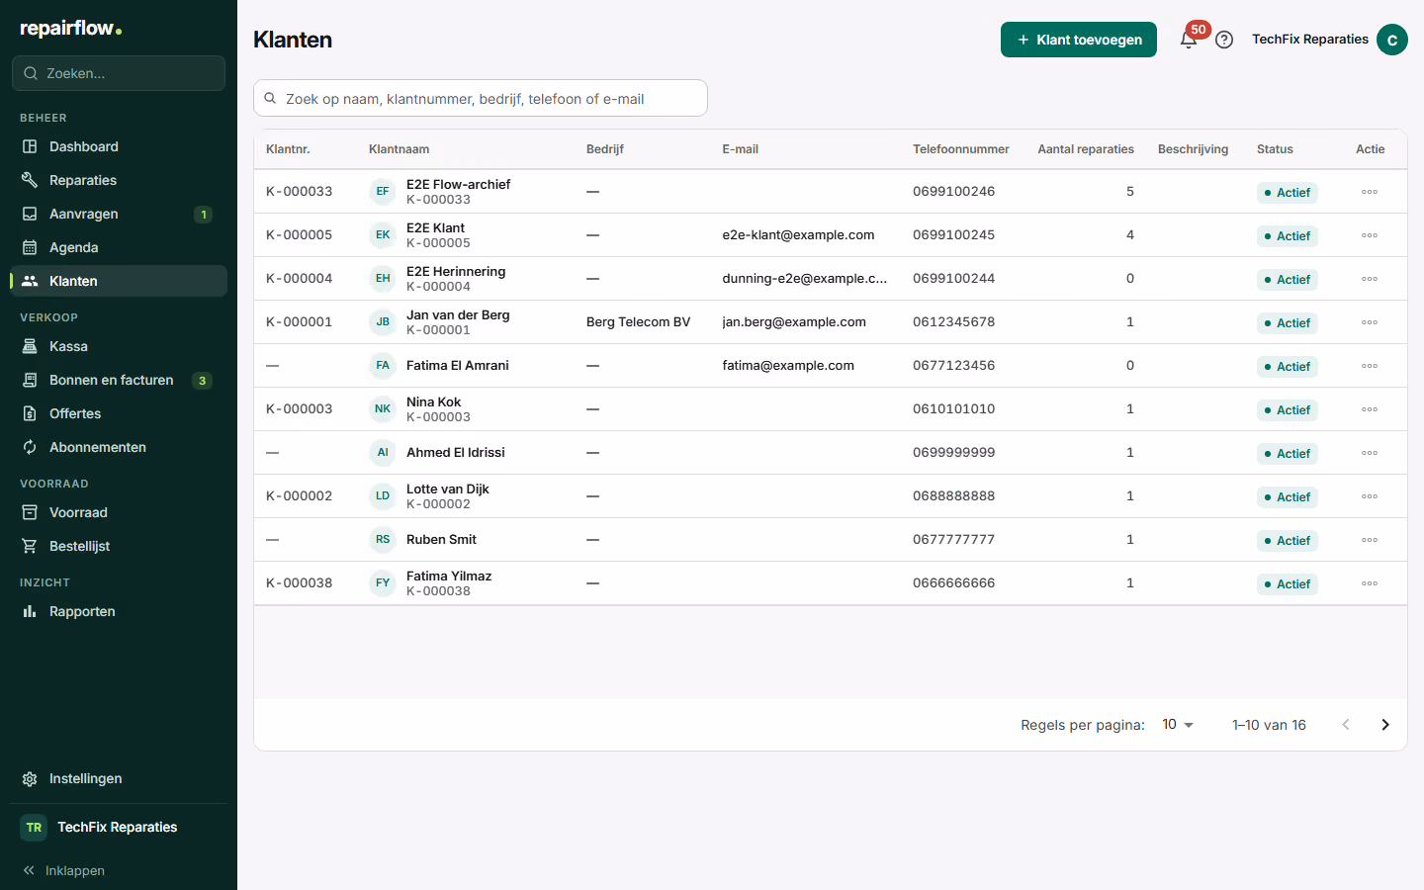Viewport: 1424px width, 890px height.
Task: Open Aanvragen in the sidebar
Action: [119, 214]
